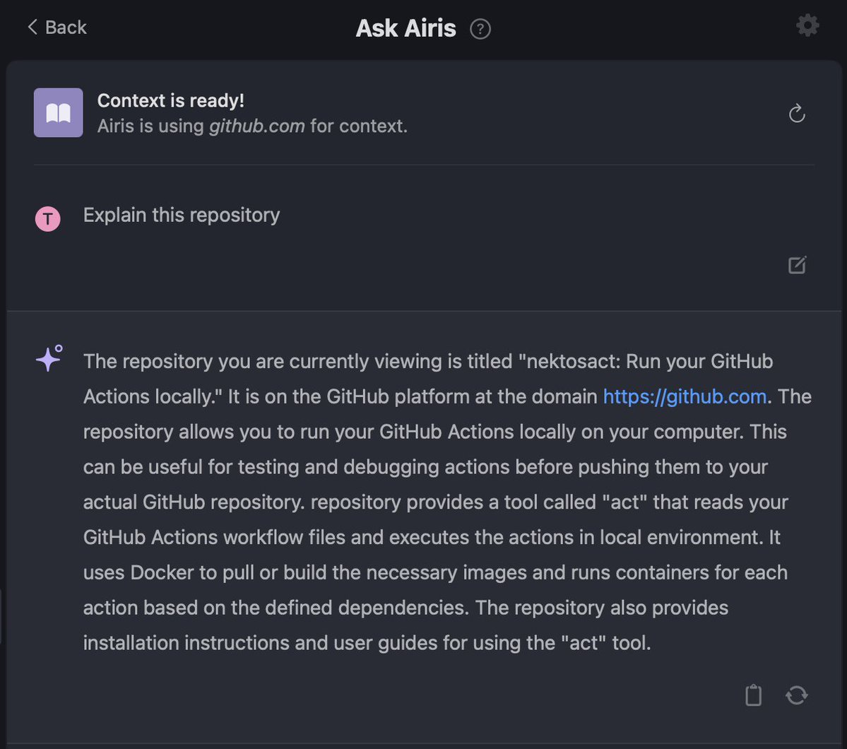Refresh the github.com context
The width and height of the screenshot is (847, 749).
pyautogui.click(x=797, y=114)
